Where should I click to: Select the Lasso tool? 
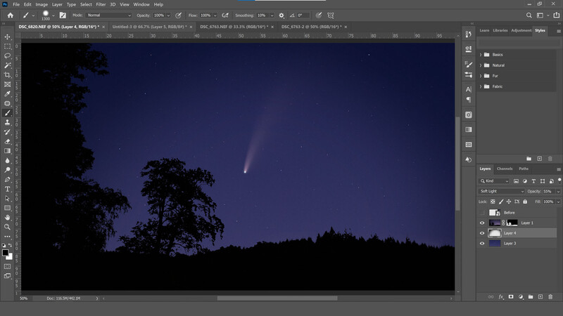point(7,56)
